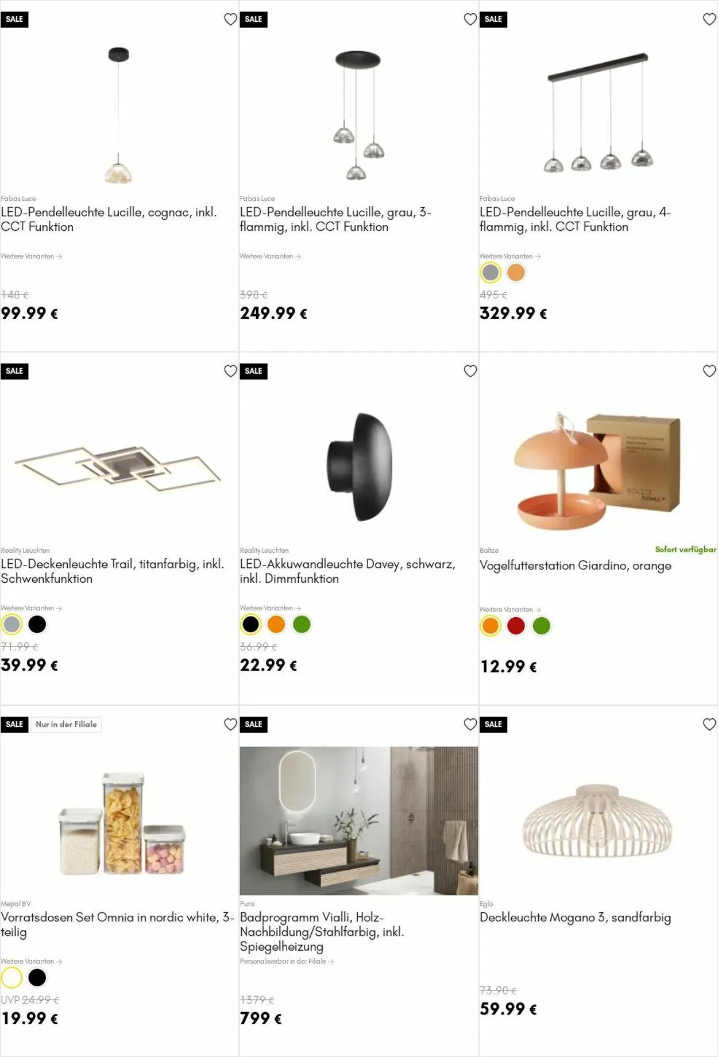This screenshot has height=1057, width=718.
Task: Add Badprogramm Vialli to wishlist
Action: [x=470, y=725]
